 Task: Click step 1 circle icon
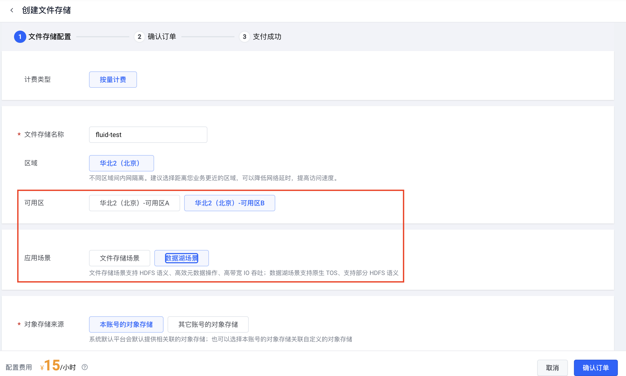(20, 37)
